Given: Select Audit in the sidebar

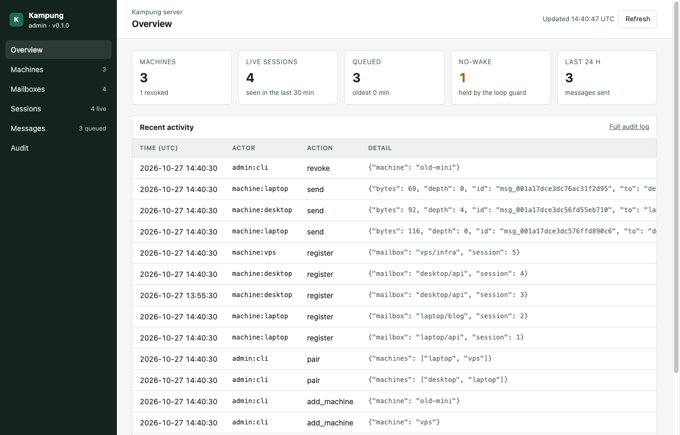Looking at the screenshot, I should coord(58,148).
